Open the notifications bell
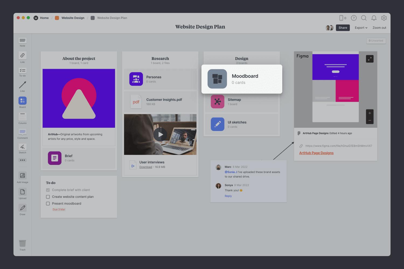Viewport: 404px width, 269px height. pos(374,18)
